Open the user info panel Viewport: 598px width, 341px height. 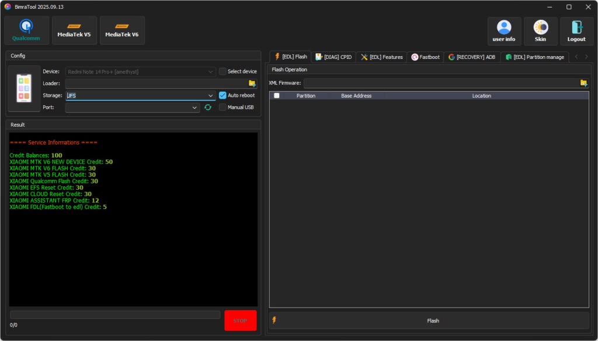pos(504,31)
